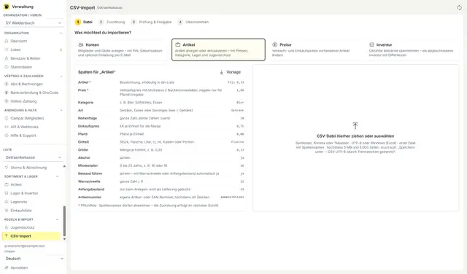Click the 'Alkohol' column name

84,157
